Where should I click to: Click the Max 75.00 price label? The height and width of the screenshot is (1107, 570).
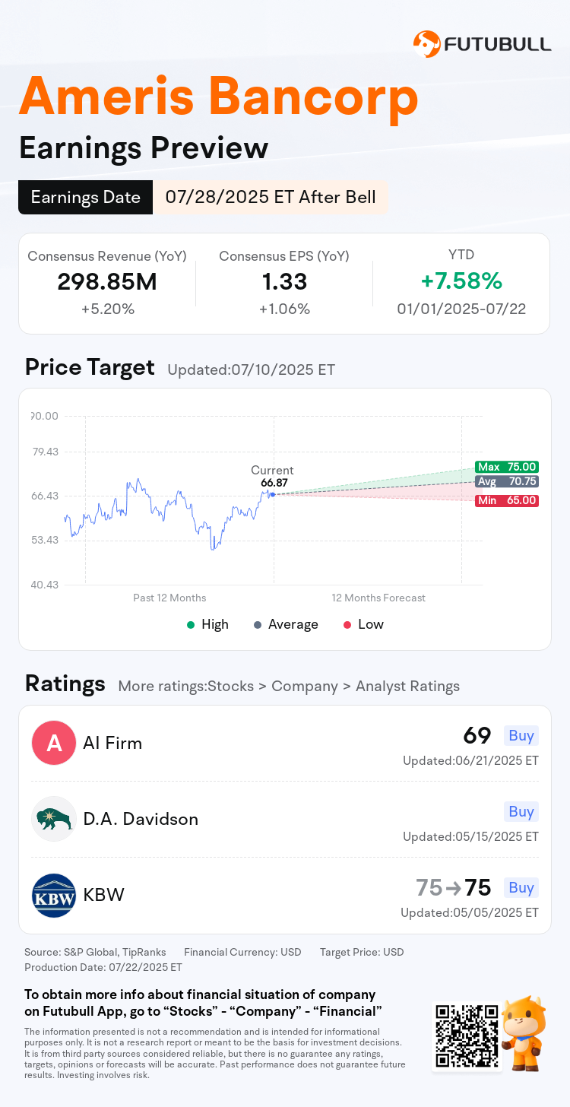(507, 467)
